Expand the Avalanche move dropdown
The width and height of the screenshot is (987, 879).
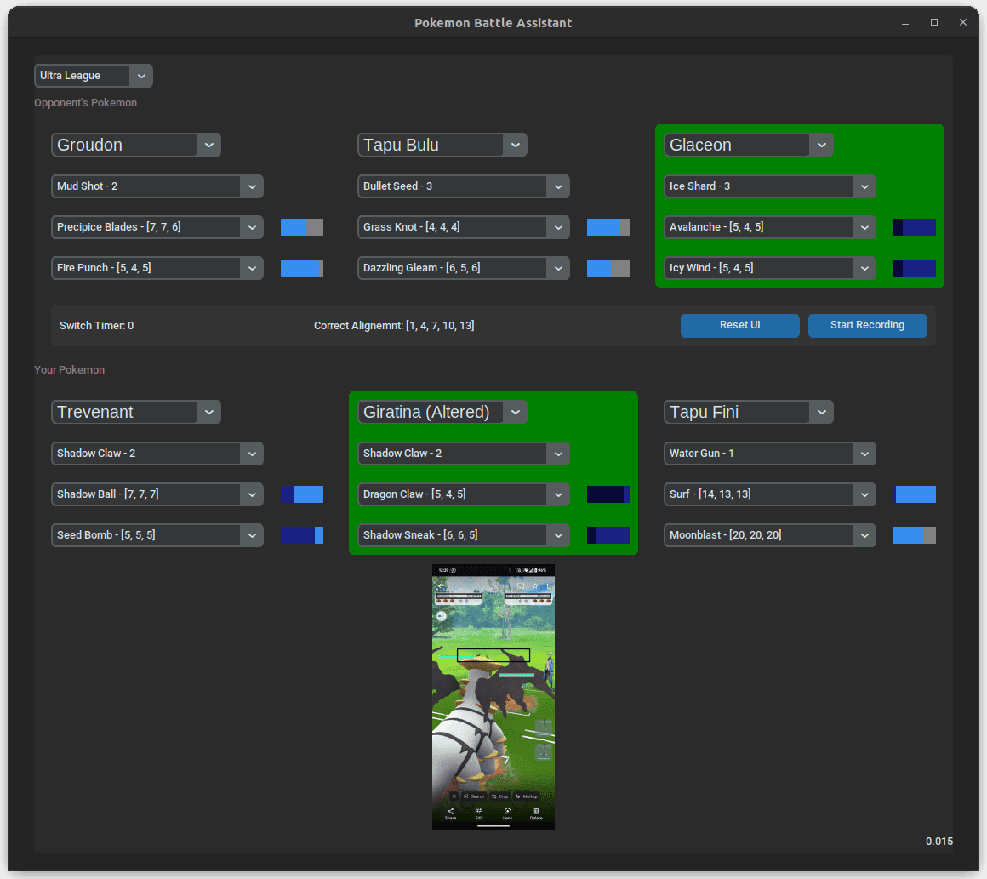pos(770,227)
